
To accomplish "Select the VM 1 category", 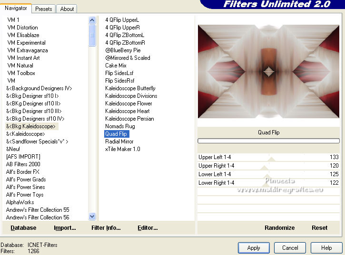I will [x=13, y=20].
